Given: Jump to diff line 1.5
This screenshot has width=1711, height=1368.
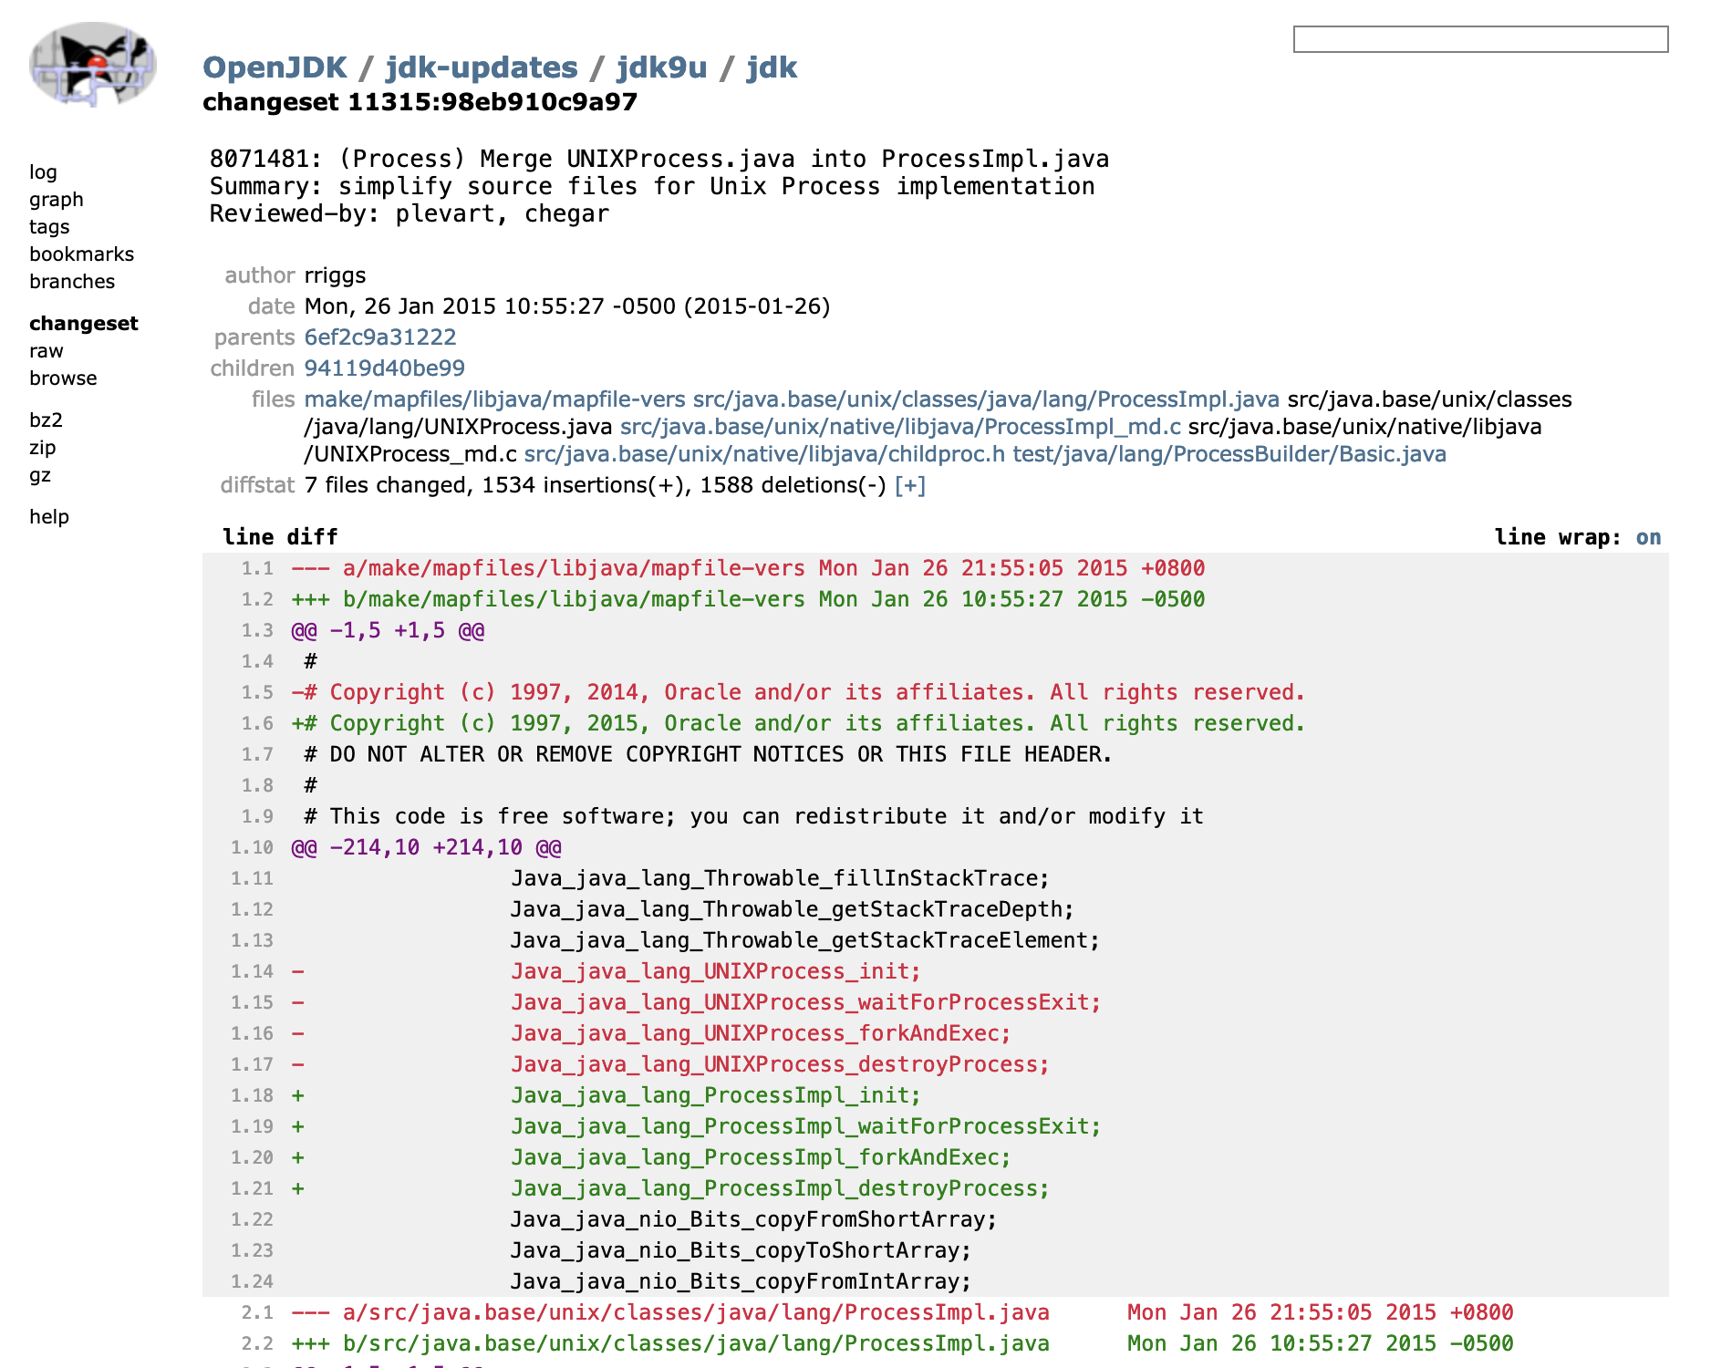Looking at the screenshot, I should pyautogui.click(x=257, y=692).
